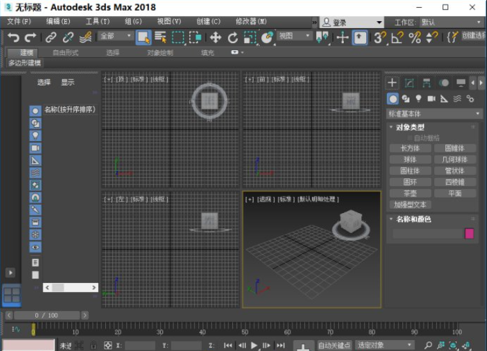Open 修改器(M) menu
The width and height of the screenshot is (487, 351).
(251, 21)
